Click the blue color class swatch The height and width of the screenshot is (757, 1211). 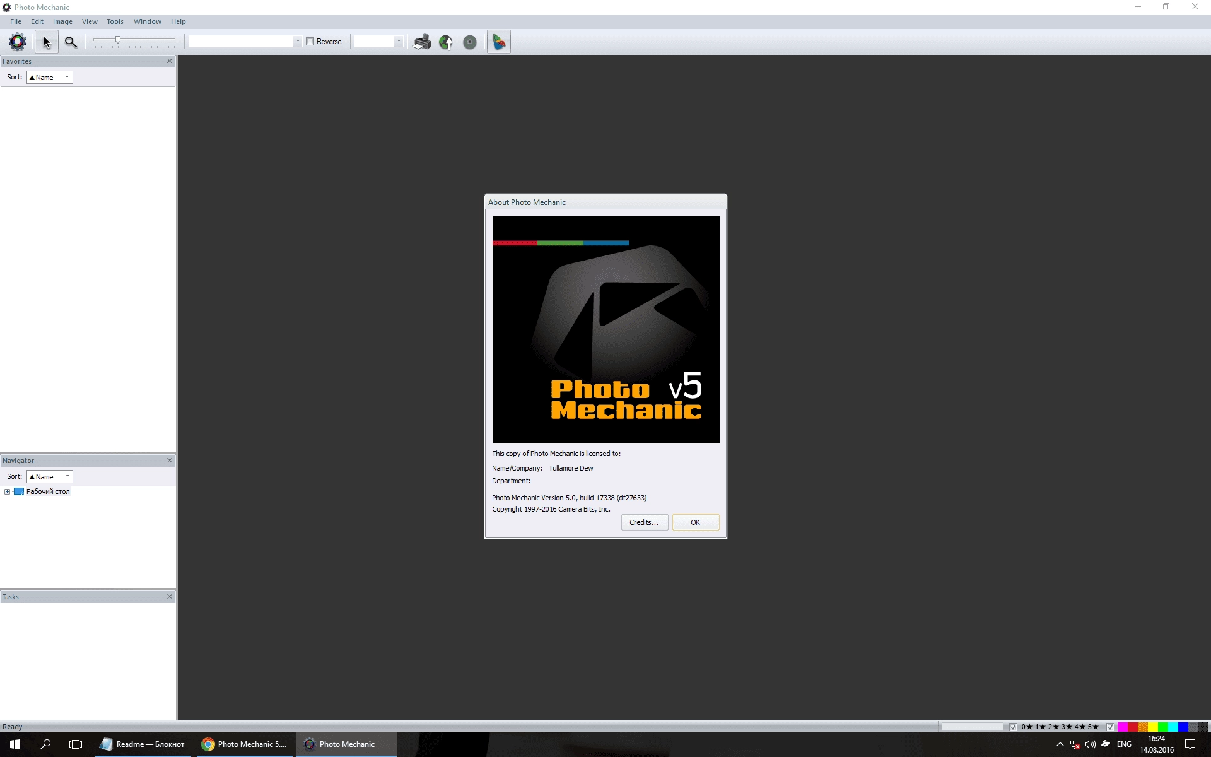(1183, 727)
